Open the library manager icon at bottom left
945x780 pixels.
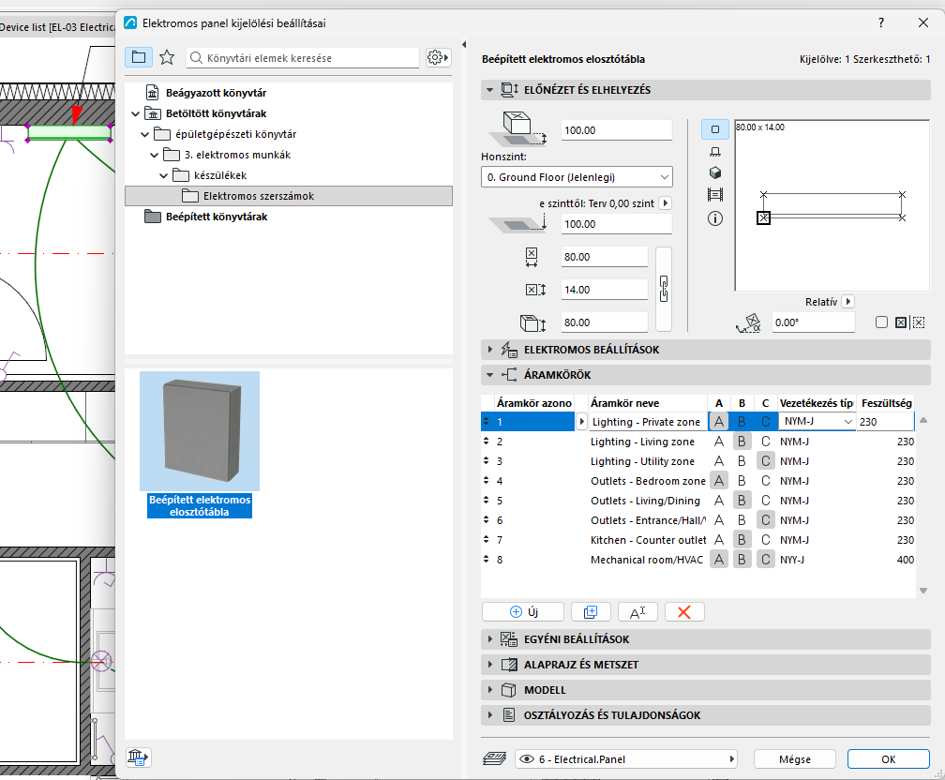pos(138,757)
